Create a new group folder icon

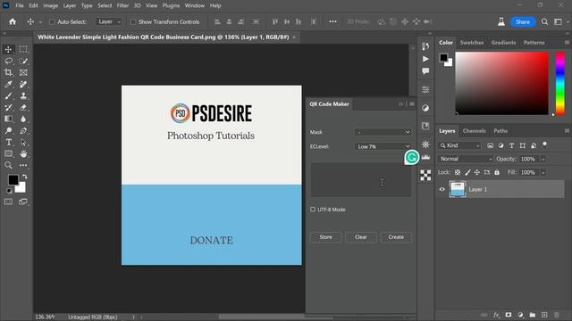click(533, 315)
